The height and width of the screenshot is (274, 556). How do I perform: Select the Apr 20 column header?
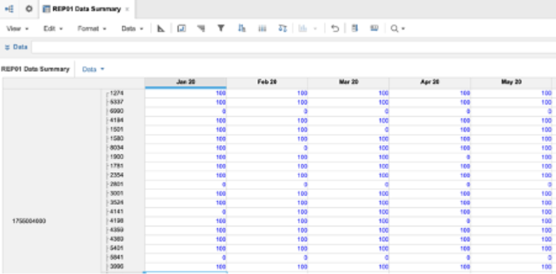[429, 82]
